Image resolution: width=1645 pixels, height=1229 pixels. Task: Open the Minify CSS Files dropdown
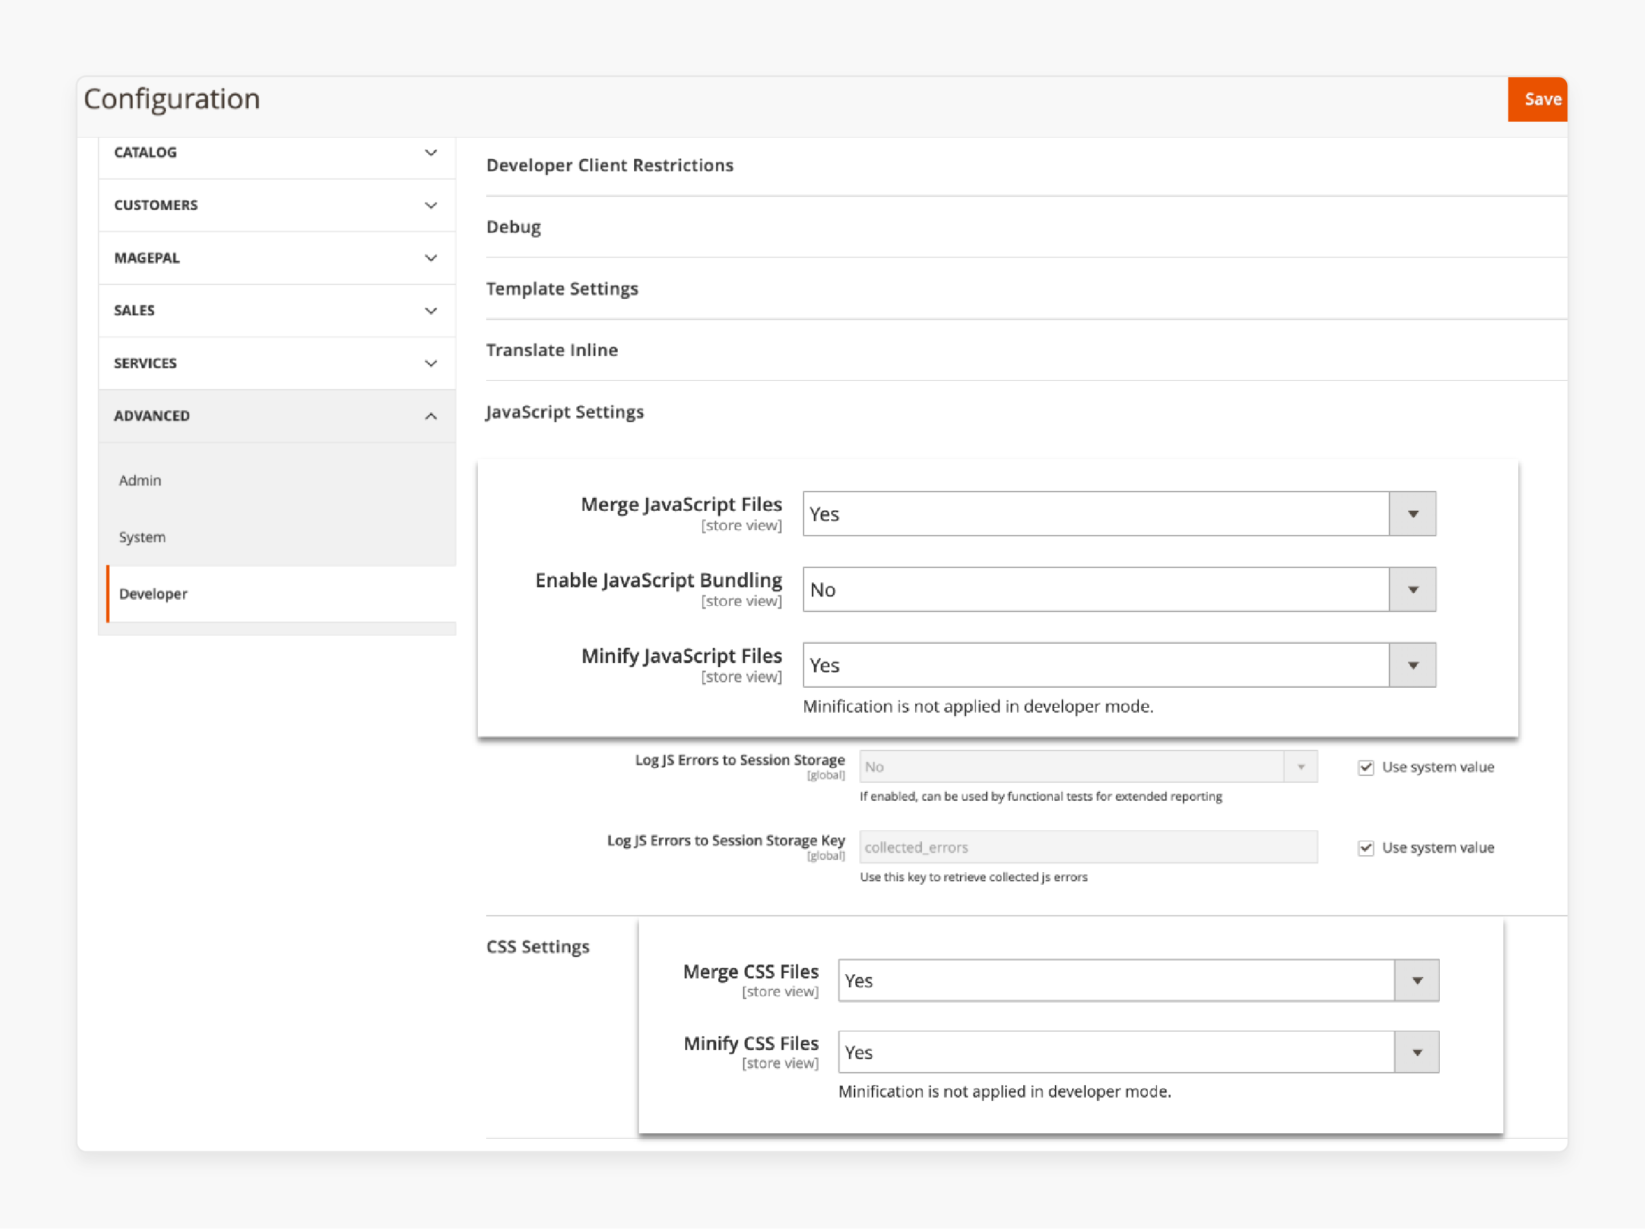point(1416,1051)
